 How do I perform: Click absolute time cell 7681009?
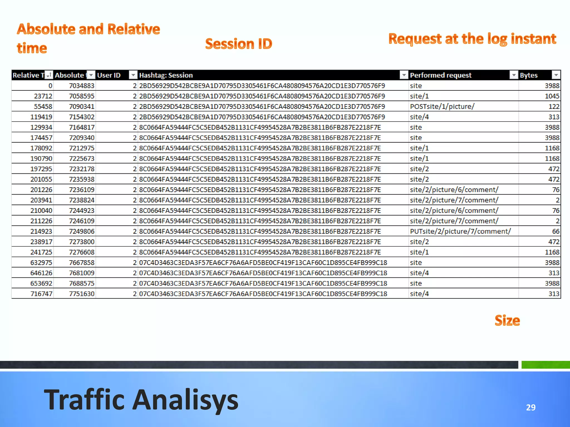(75, 273)
